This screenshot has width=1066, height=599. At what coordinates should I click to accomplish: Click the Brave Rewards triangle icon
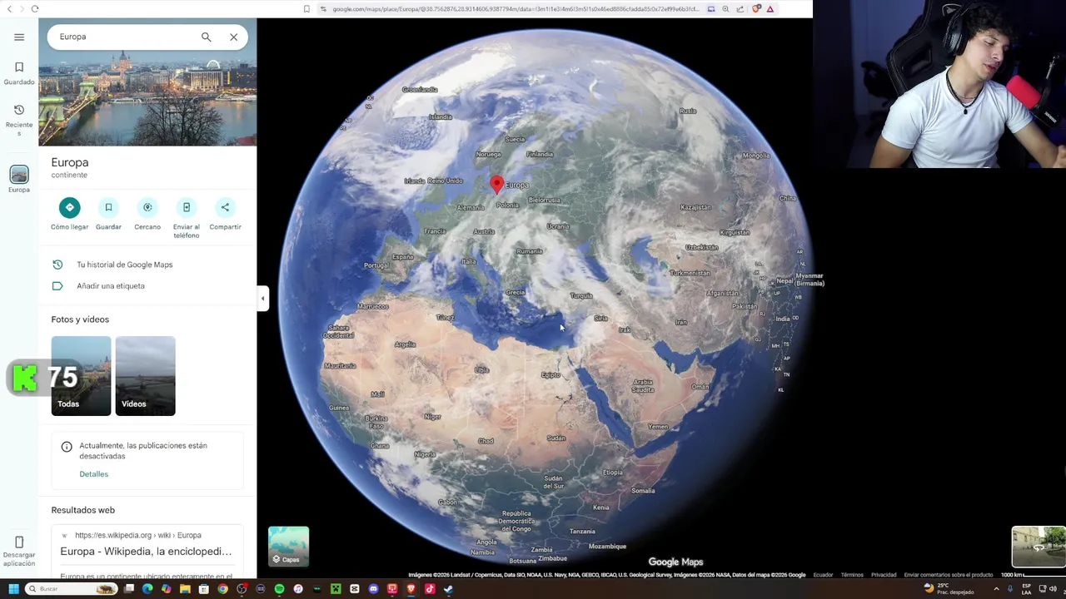click(x=770, y=9)
